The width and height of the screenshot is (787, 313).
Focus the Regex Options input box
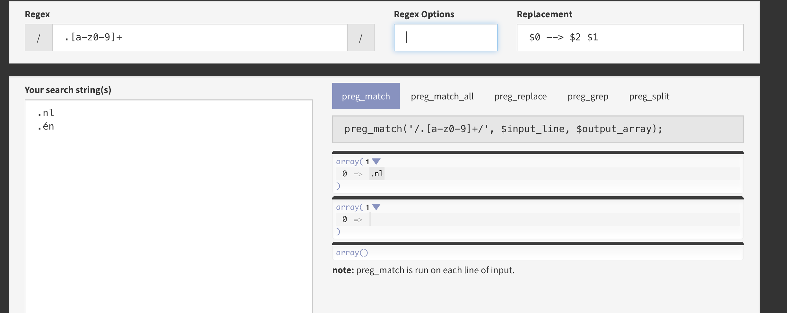[445, 38]
